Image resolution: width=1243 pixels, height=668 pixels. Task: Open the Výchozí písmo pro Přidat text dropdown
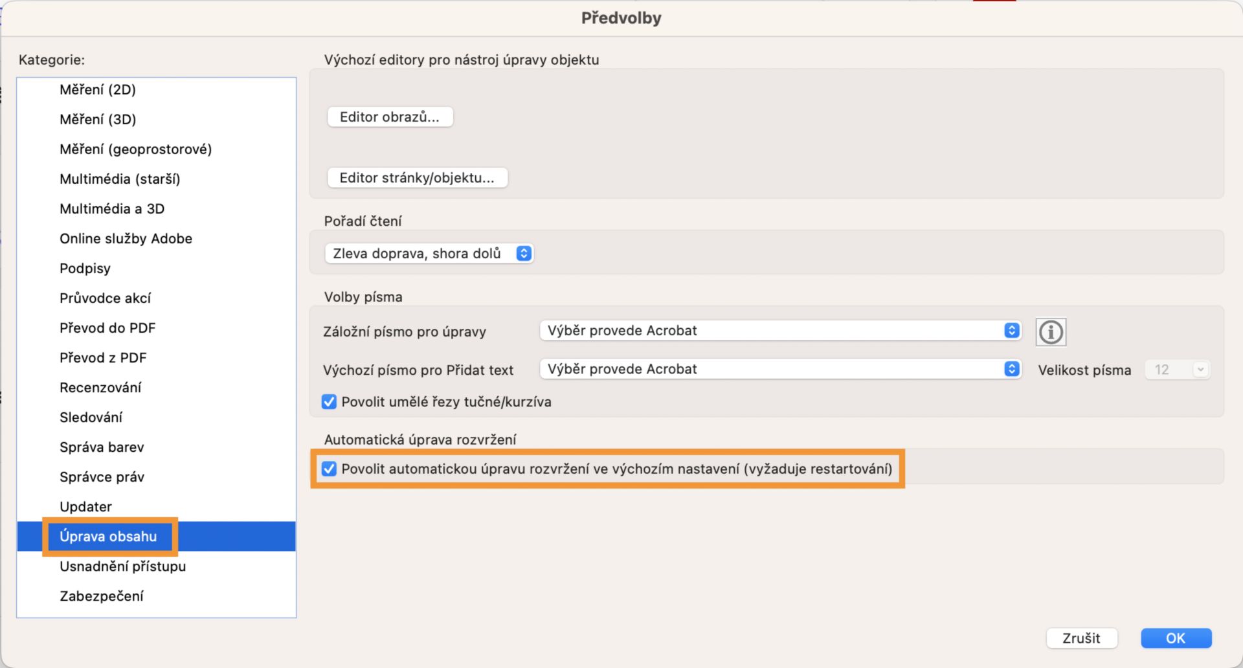[780, 369]
